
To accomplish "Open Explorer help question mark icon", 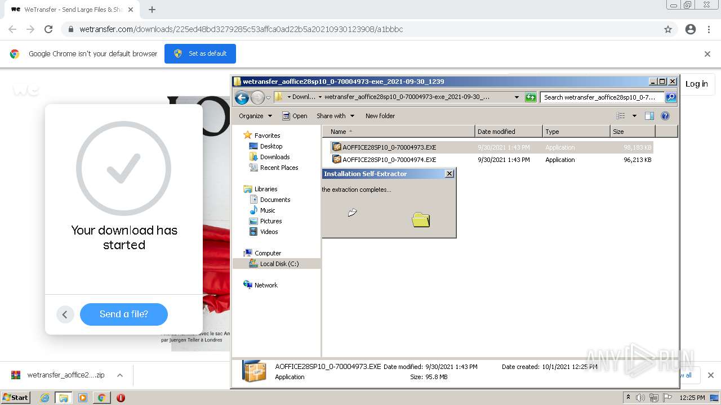I will [665, 116].
